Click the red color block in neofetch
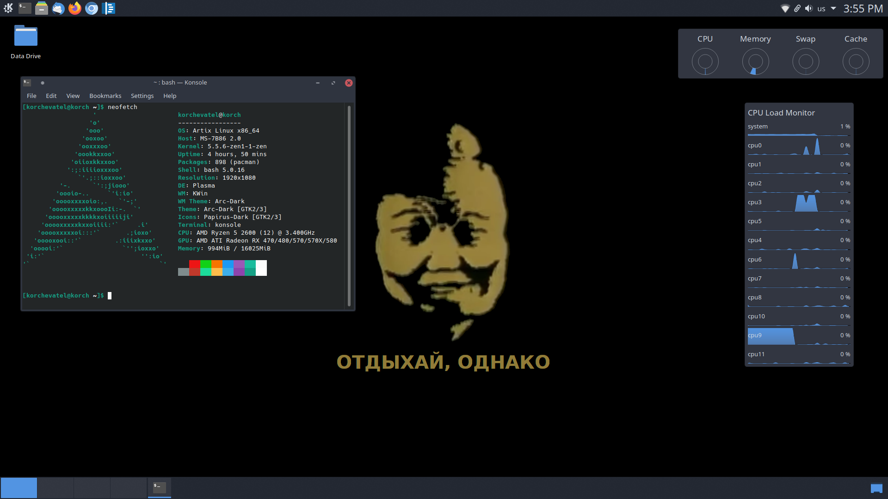The image size is (888, 499). pos(195,264)
